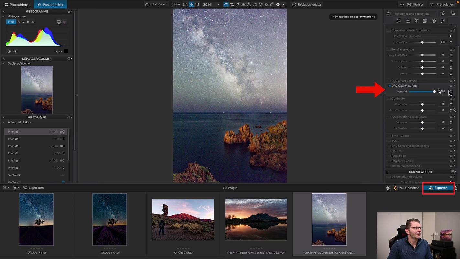Show shadow clipping moon icon
Image resolution: width=460 pixels, height=259 pixels.
(9, 51)
